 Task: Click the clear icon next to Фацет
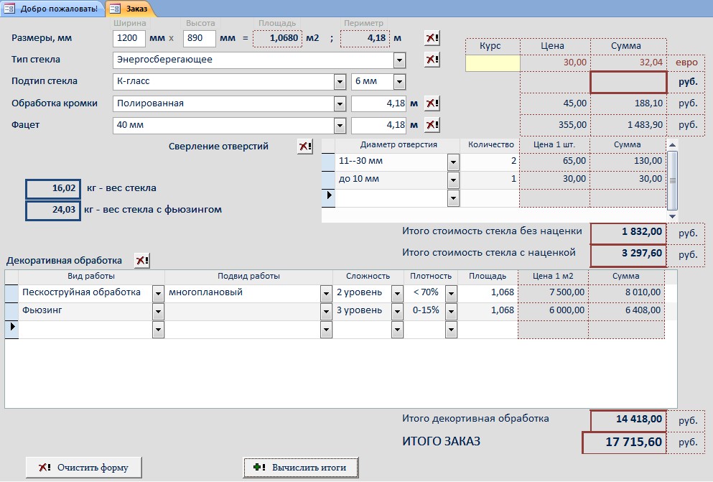pyautogui.click(x=432, y=124)
